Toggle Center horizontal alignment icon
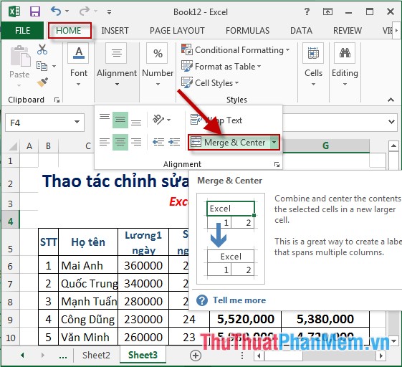This screenshot has height=367, width=402. [120, 142]
